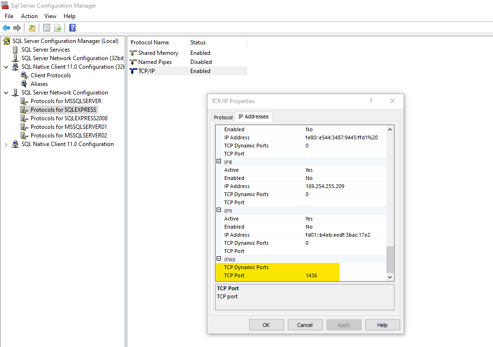493x347 pixels.
Task: Select the Shared Memory protocol icon
Action: point(133,53)
